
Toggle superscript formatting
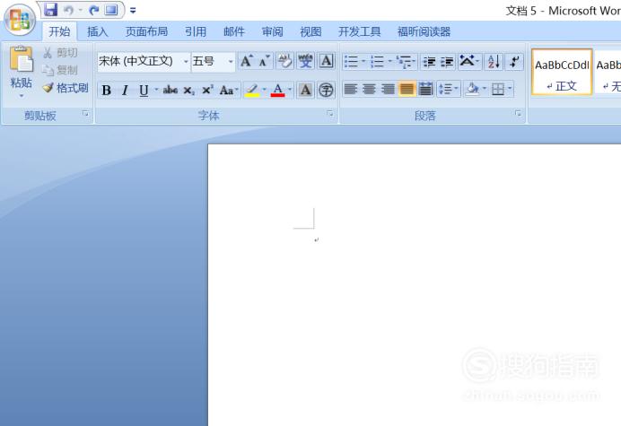click(207, 91)
